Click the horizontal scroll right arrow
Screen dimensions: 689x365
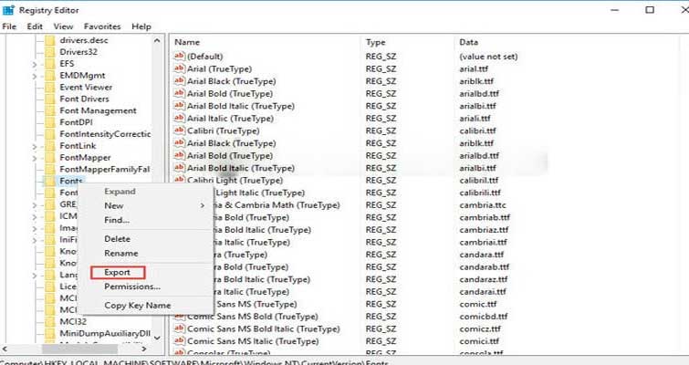coord(144,349)
